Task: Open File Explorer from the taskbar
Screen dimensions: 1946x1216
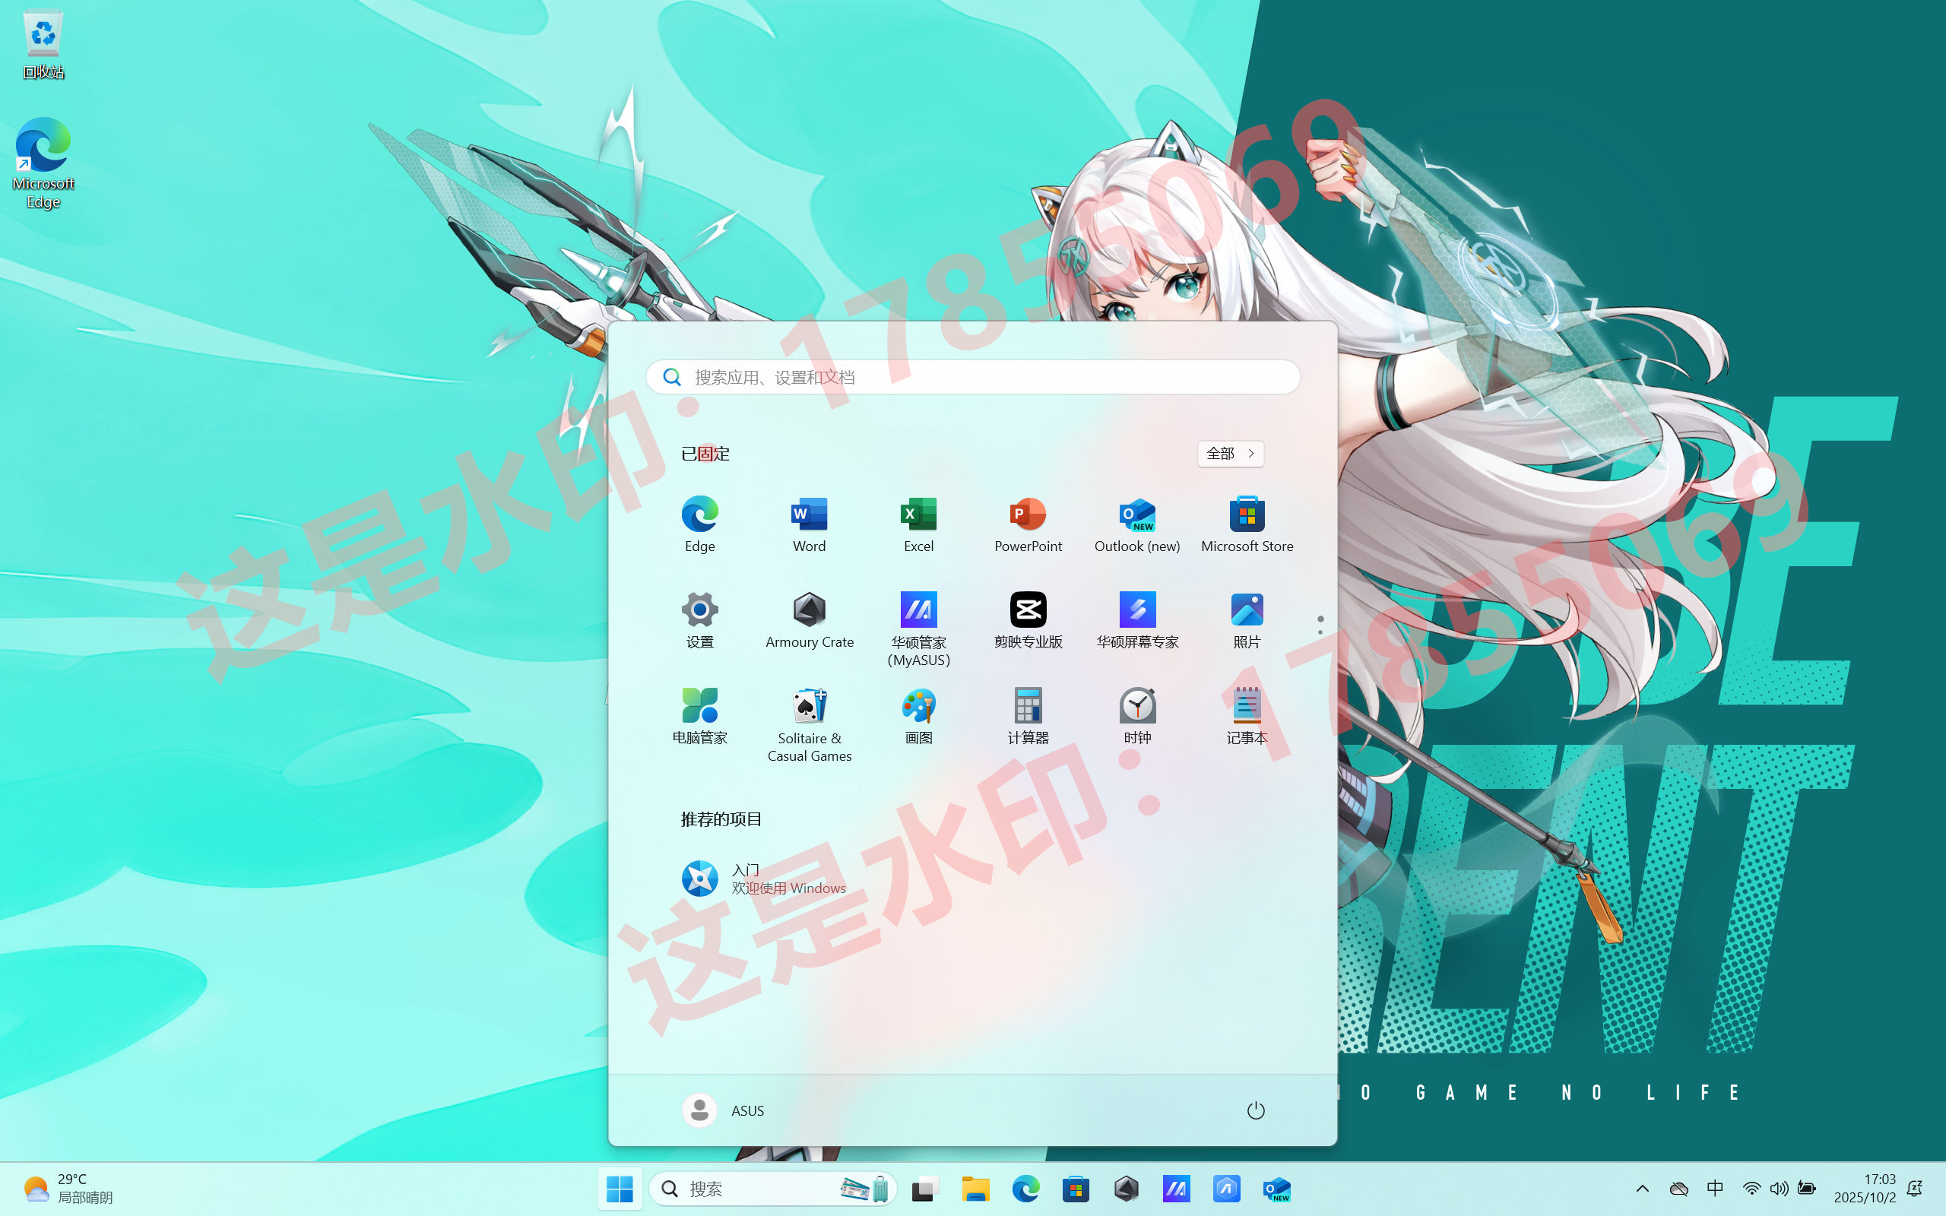Action: pos(975,1189)
